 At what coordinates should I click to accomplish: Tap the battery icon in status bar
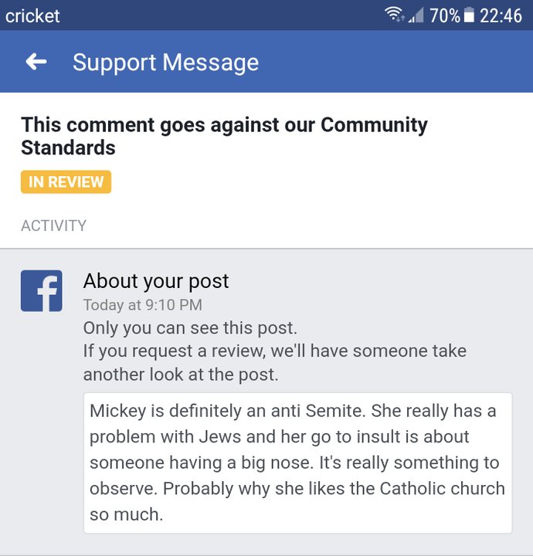pyautogui.click(x=469, y=15)
